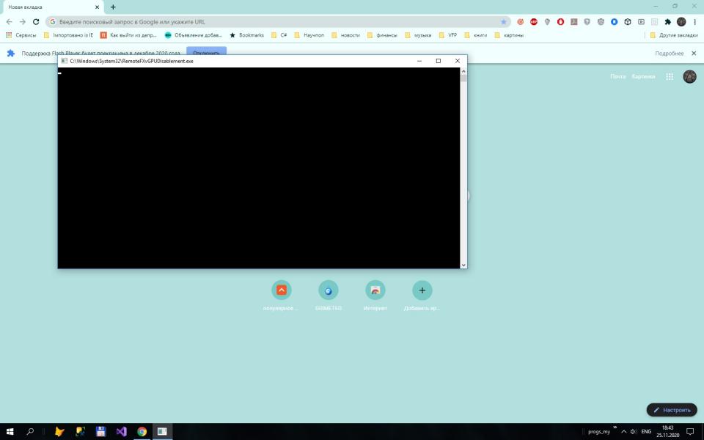Open Windows search magnifier on the taskbar
Screen dimensions: 704x440
[x=31, y=432]
